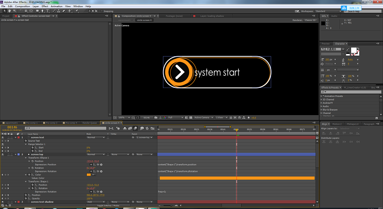Collapse the Range Selector 1 group
The height and width of the screenshot is (209, 383).
26,144
